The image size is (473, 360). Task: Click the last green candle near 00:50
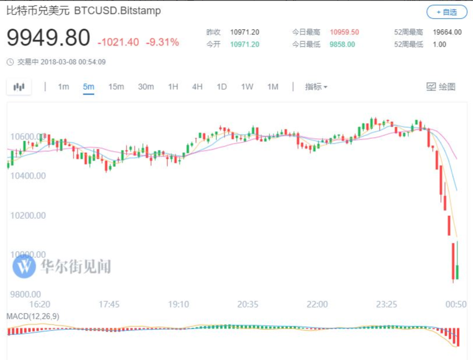point(458,270)
